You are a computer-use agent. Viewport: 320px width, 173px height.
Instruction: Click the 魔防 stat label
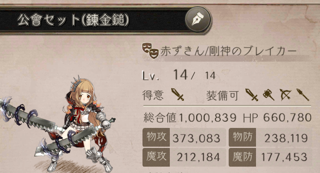(242, 157)
